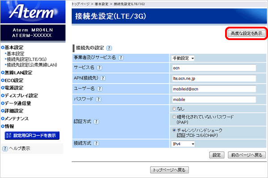
Task: Open the IPv4 connection method dropdown
Action: [184, 144]
